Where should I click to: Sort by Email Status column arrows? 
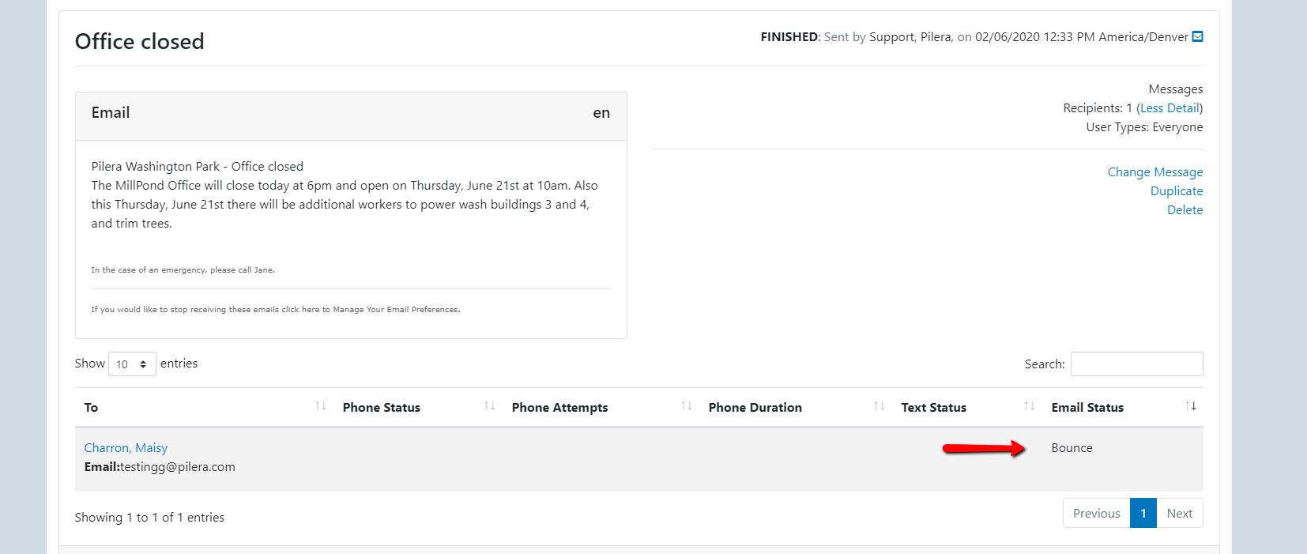click(1190, 406)
